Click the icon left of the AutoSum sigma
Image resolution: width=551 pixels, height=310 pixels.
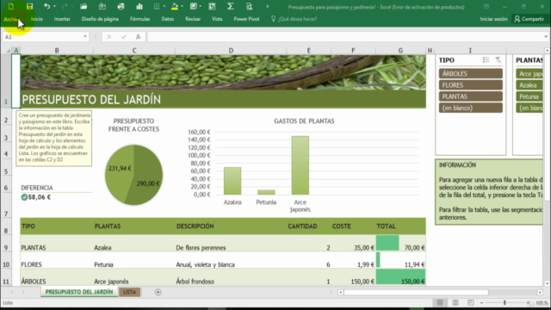(x=213, y=6)
